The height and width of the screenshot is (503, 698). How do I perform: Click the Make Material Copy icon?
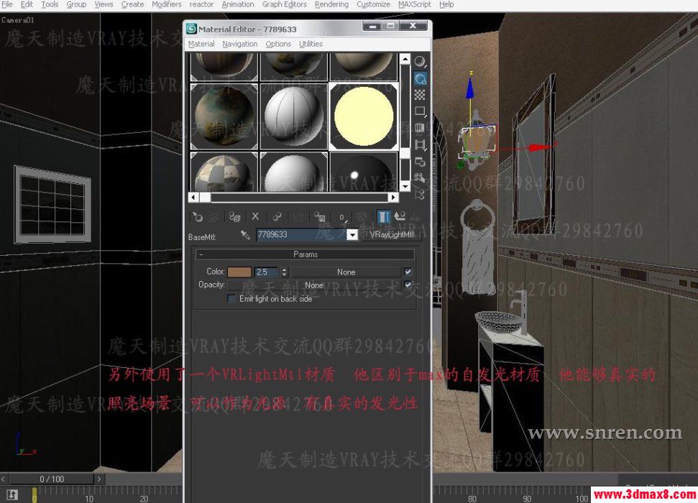pos(276,216)
